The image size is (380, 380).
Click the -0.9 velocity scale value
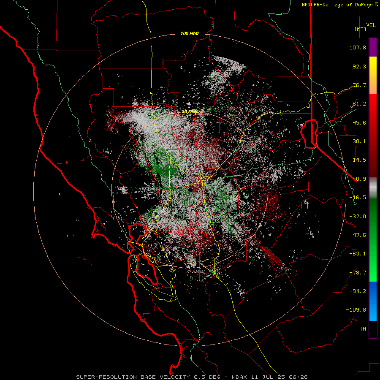(x=359, y=179)
